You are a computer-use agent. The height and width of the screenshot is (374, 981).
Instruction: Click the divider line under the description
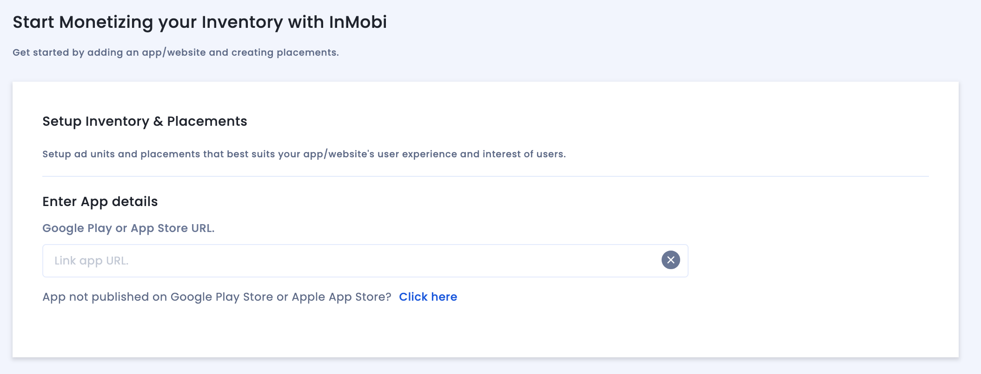point(485,176)
